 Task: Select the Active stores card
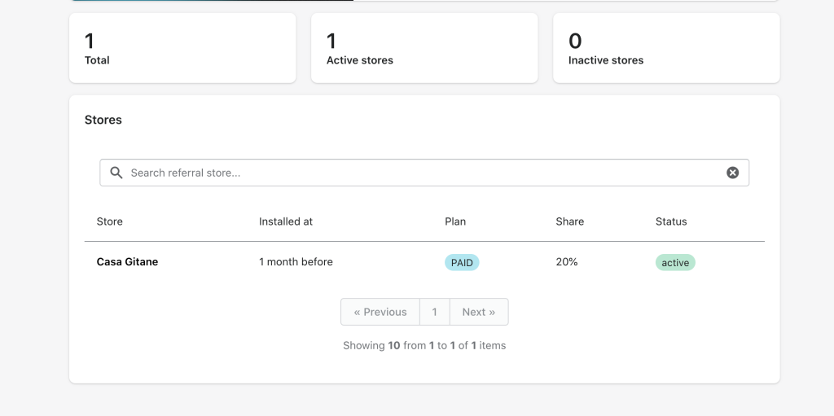pos(424,48)
